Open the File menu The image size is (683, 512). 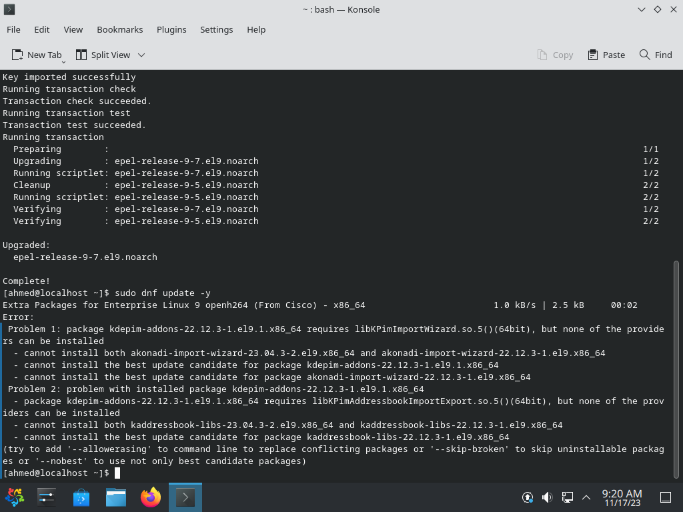(13, 29)
